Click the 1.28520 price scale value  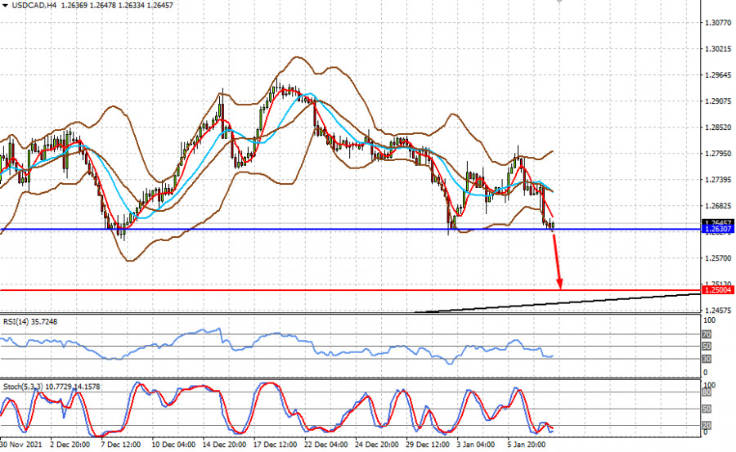(x=718, y=128)
